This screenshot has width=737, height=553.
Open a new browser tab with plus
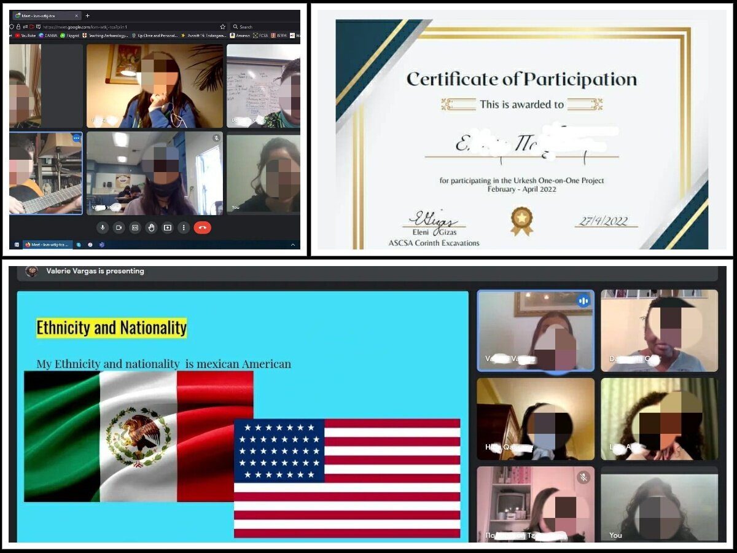87,15
